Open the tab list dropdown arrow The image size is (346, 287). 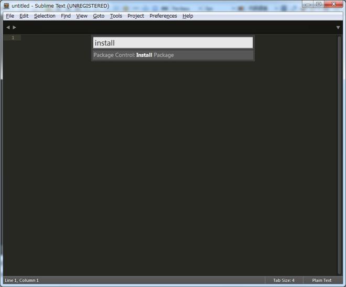click(x=338, y=28)
